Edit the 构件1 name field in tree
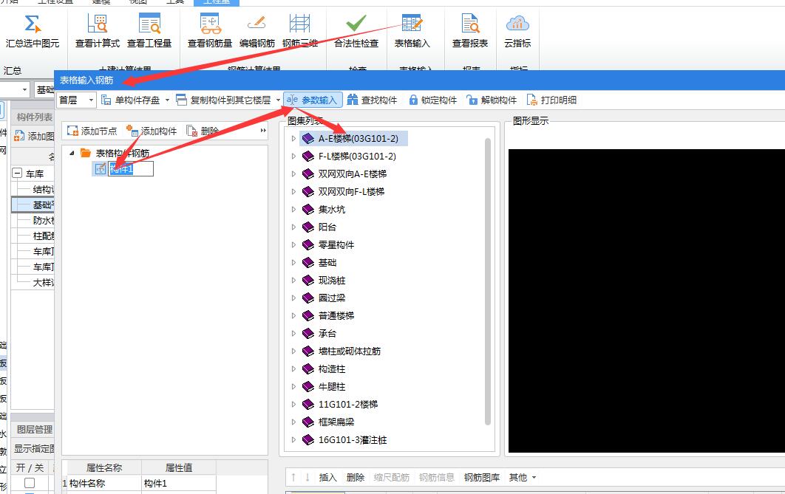 pyautogui.click(x=131, y=168)
